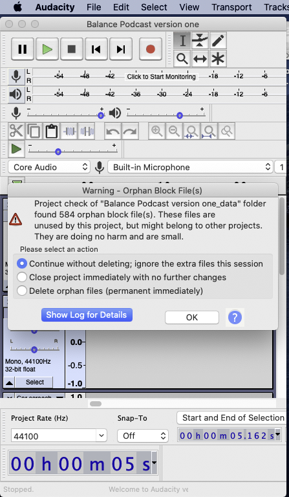
Task: Open the Built-in Microphone device dropdown
Action: [x=190, y=167]
